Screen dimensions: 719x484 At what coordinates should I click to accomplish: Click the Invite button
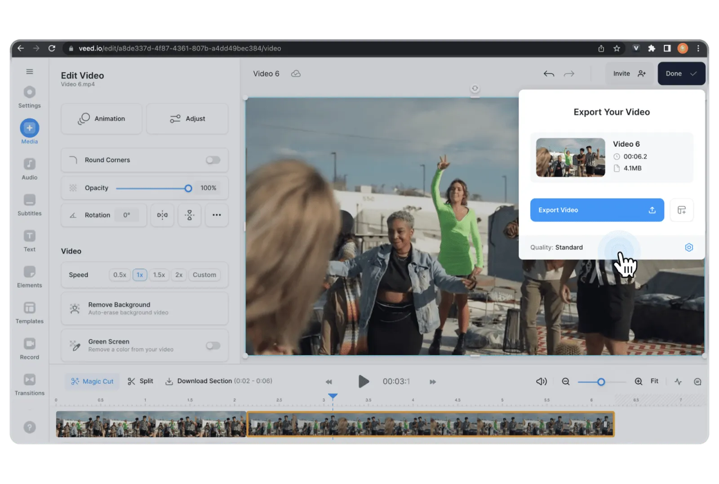629,74
